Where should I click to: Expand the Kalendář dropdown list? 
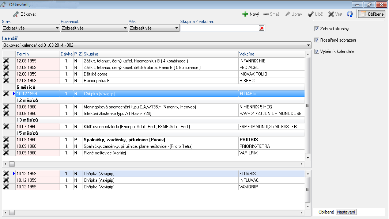pos(308,45)
